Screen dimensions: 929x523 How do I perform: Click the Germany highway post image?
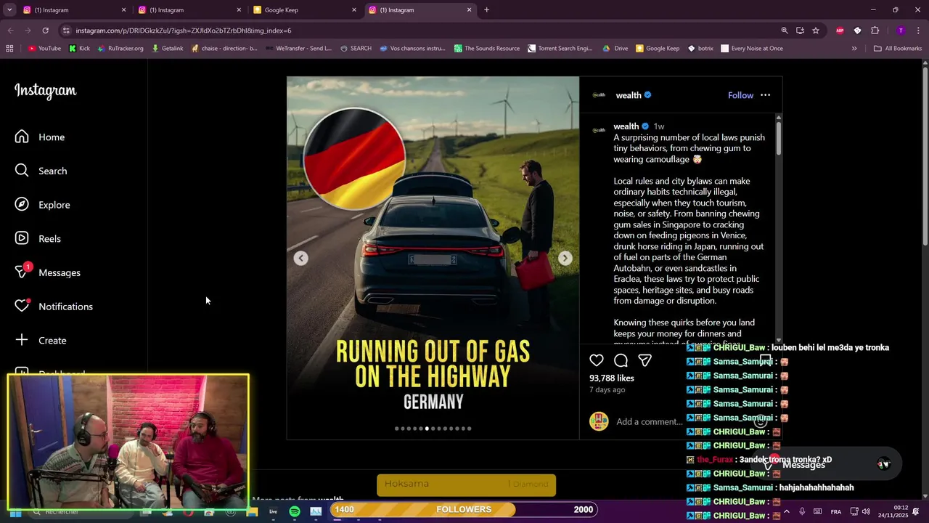433,258
